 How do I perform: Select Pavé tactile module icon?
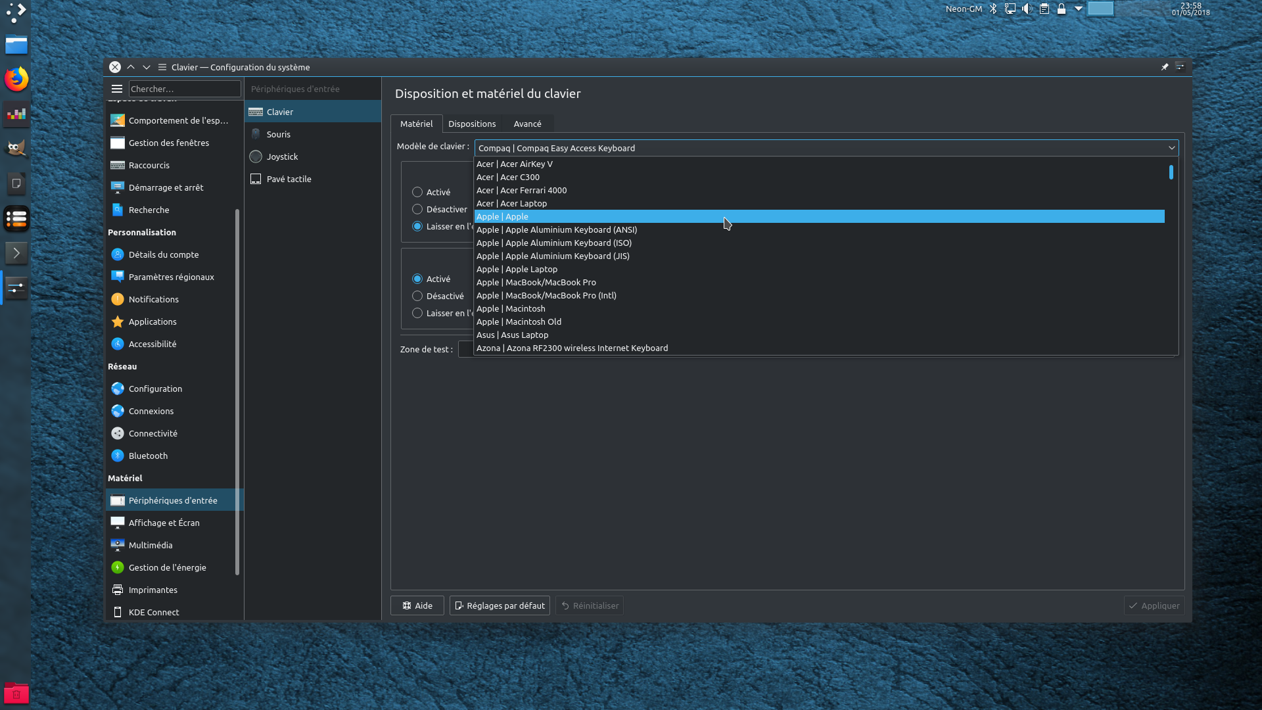point(256,179)
